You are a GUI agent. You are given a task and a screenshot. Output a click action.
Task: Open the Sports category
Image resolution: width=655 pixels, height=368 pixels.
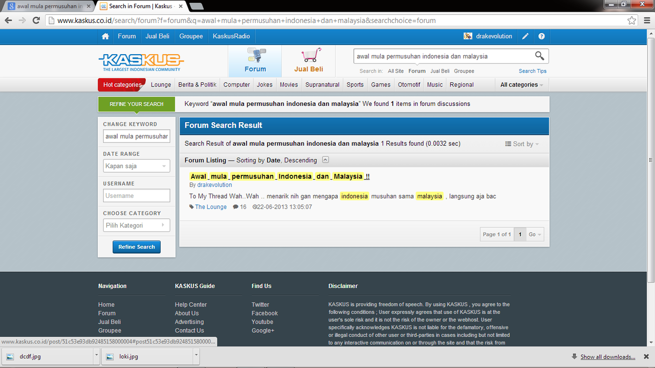pos(355,85)
